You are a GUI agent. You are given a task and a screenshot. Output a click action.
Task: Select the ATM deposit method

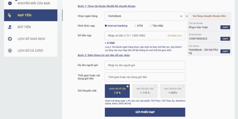coord(136,26)
